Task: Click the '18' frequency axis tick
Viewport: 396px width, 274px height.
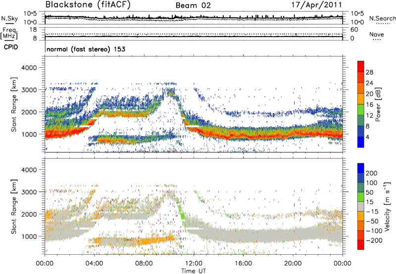Action: 33,30
